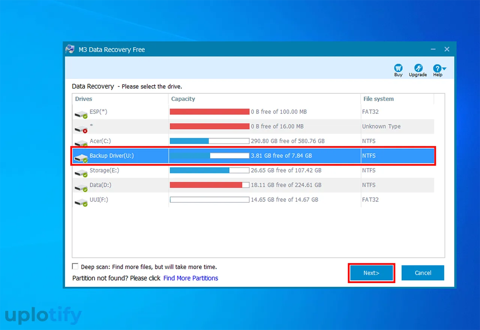Click FAT32 cell in ESP(*) row

point(370,112)
